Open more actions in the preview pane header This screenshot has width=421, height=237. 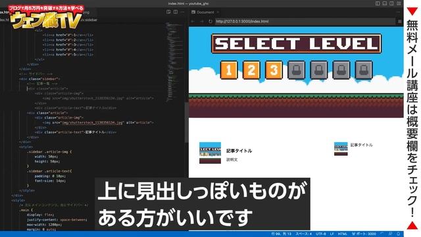[398, 12]
